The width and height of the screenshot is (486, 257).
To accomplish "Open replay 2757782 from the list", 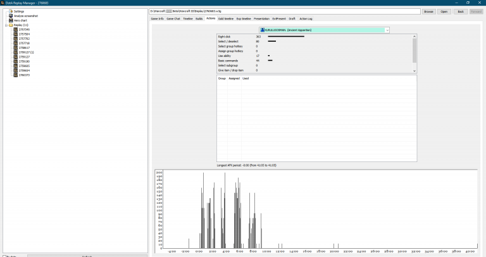I will click(25, 38).
